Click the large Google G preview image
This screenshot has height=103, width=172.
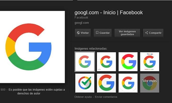point(32,47)
